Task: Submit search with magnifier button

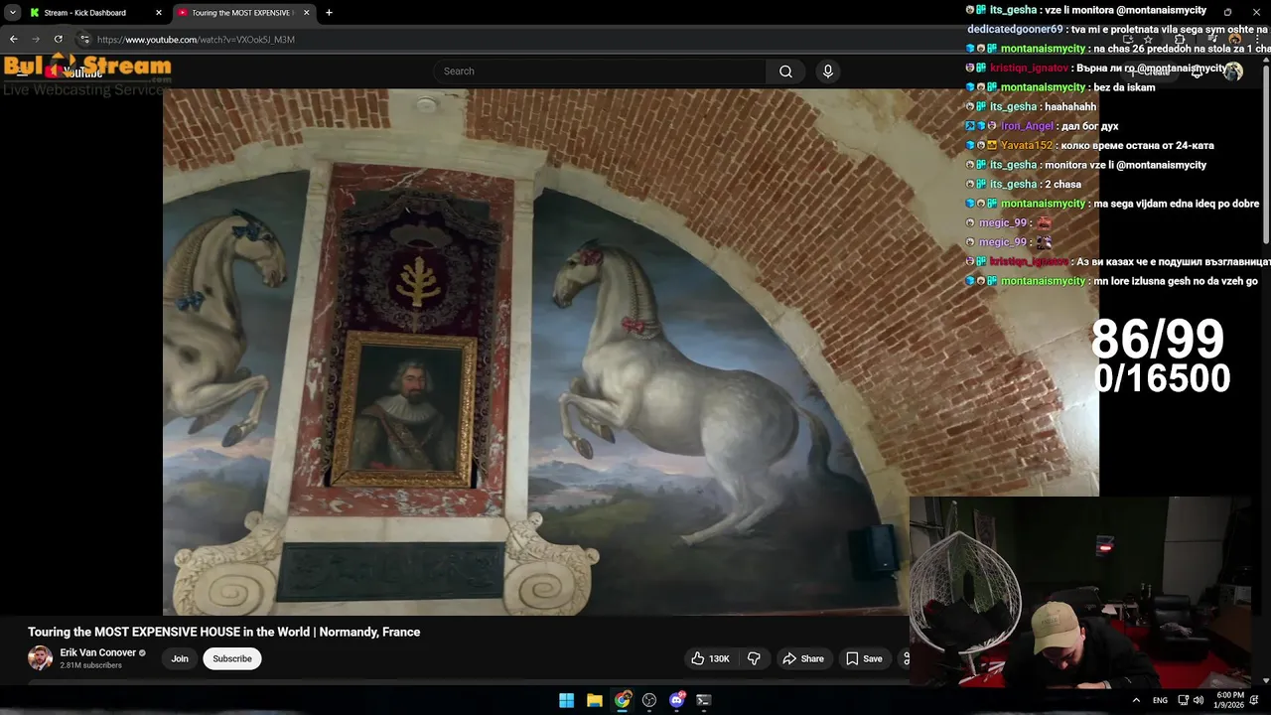Action: coord(785,71)
